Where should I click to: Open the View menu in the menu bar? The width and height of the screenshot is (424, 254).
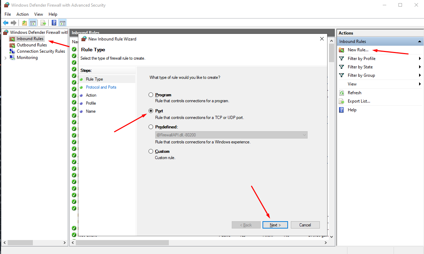[39, 14]
